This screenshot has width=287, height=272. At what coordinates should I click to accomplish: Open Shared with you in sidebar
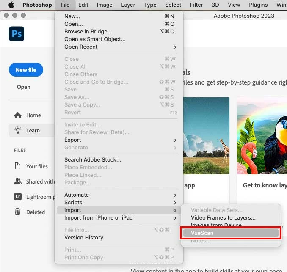pos(32,181)
